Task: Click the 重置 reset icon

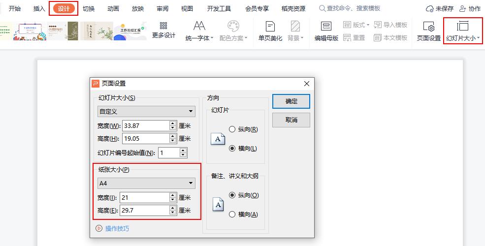Action: [347, 38]
